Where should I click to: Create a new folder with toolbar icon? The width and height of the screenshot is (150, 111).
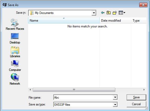tap(115, 13)
